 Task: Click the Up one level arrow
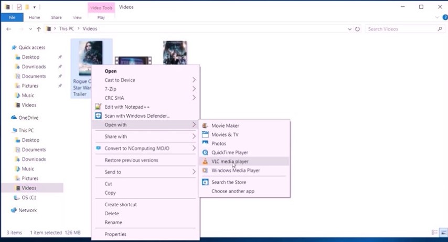[x=39, y=29]
